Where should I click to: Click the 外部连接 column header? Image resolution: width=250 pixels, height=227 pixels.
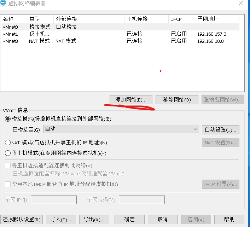click(89, 19)
